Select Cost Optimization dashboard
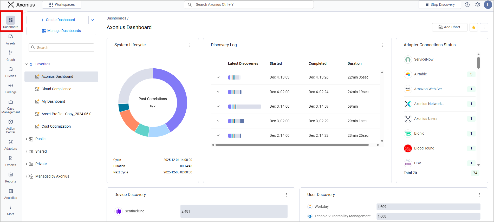This screenshot has width=494, height=222. coord(61,127)
